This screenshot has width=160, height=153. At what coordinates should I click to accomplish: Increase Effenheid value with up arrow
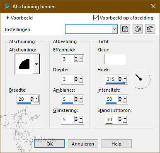(x=76, y=58)
